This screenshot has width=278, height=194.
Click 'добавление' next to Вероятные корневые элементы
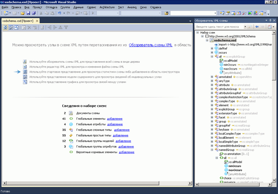(x=127, y=152)
